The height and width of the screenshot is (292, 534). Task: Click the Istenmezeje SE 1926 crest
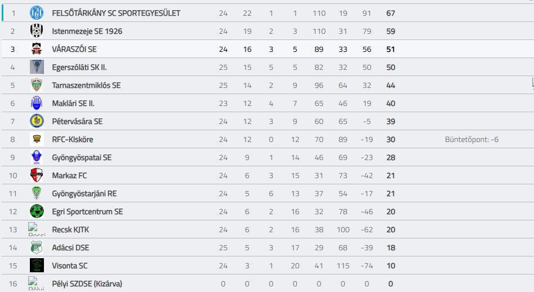pyautogui.click(x=37, y=31)
